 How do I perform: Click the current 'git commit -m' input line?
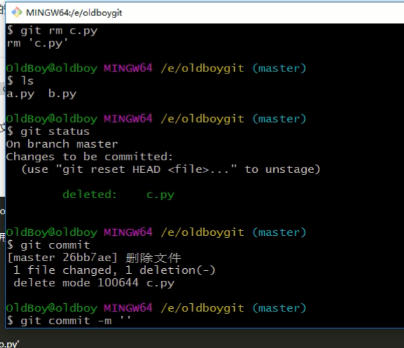(x=68, y=321)
